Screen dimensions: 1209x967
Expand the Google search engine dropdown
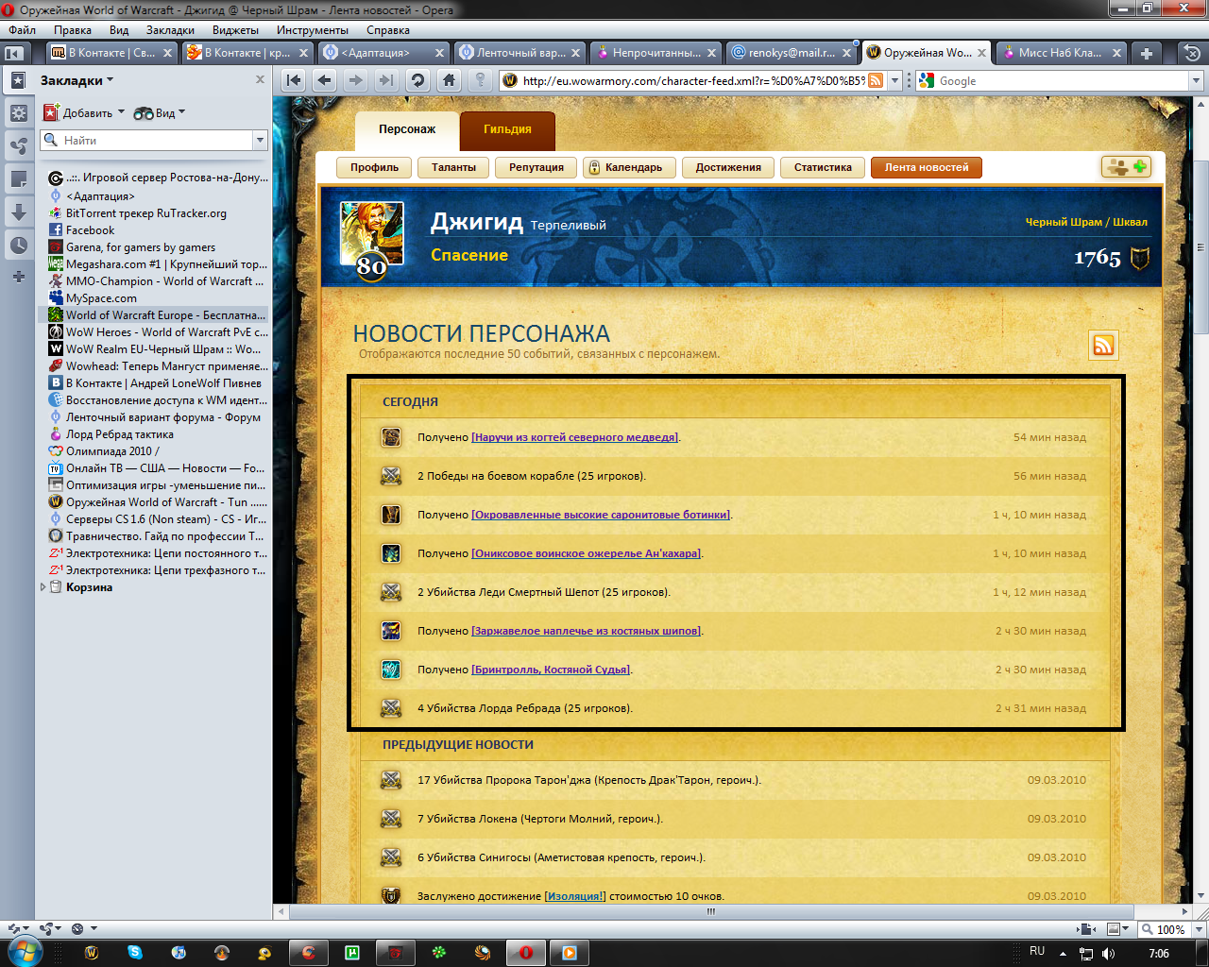pyautogui.click(x=1195, y=80)
